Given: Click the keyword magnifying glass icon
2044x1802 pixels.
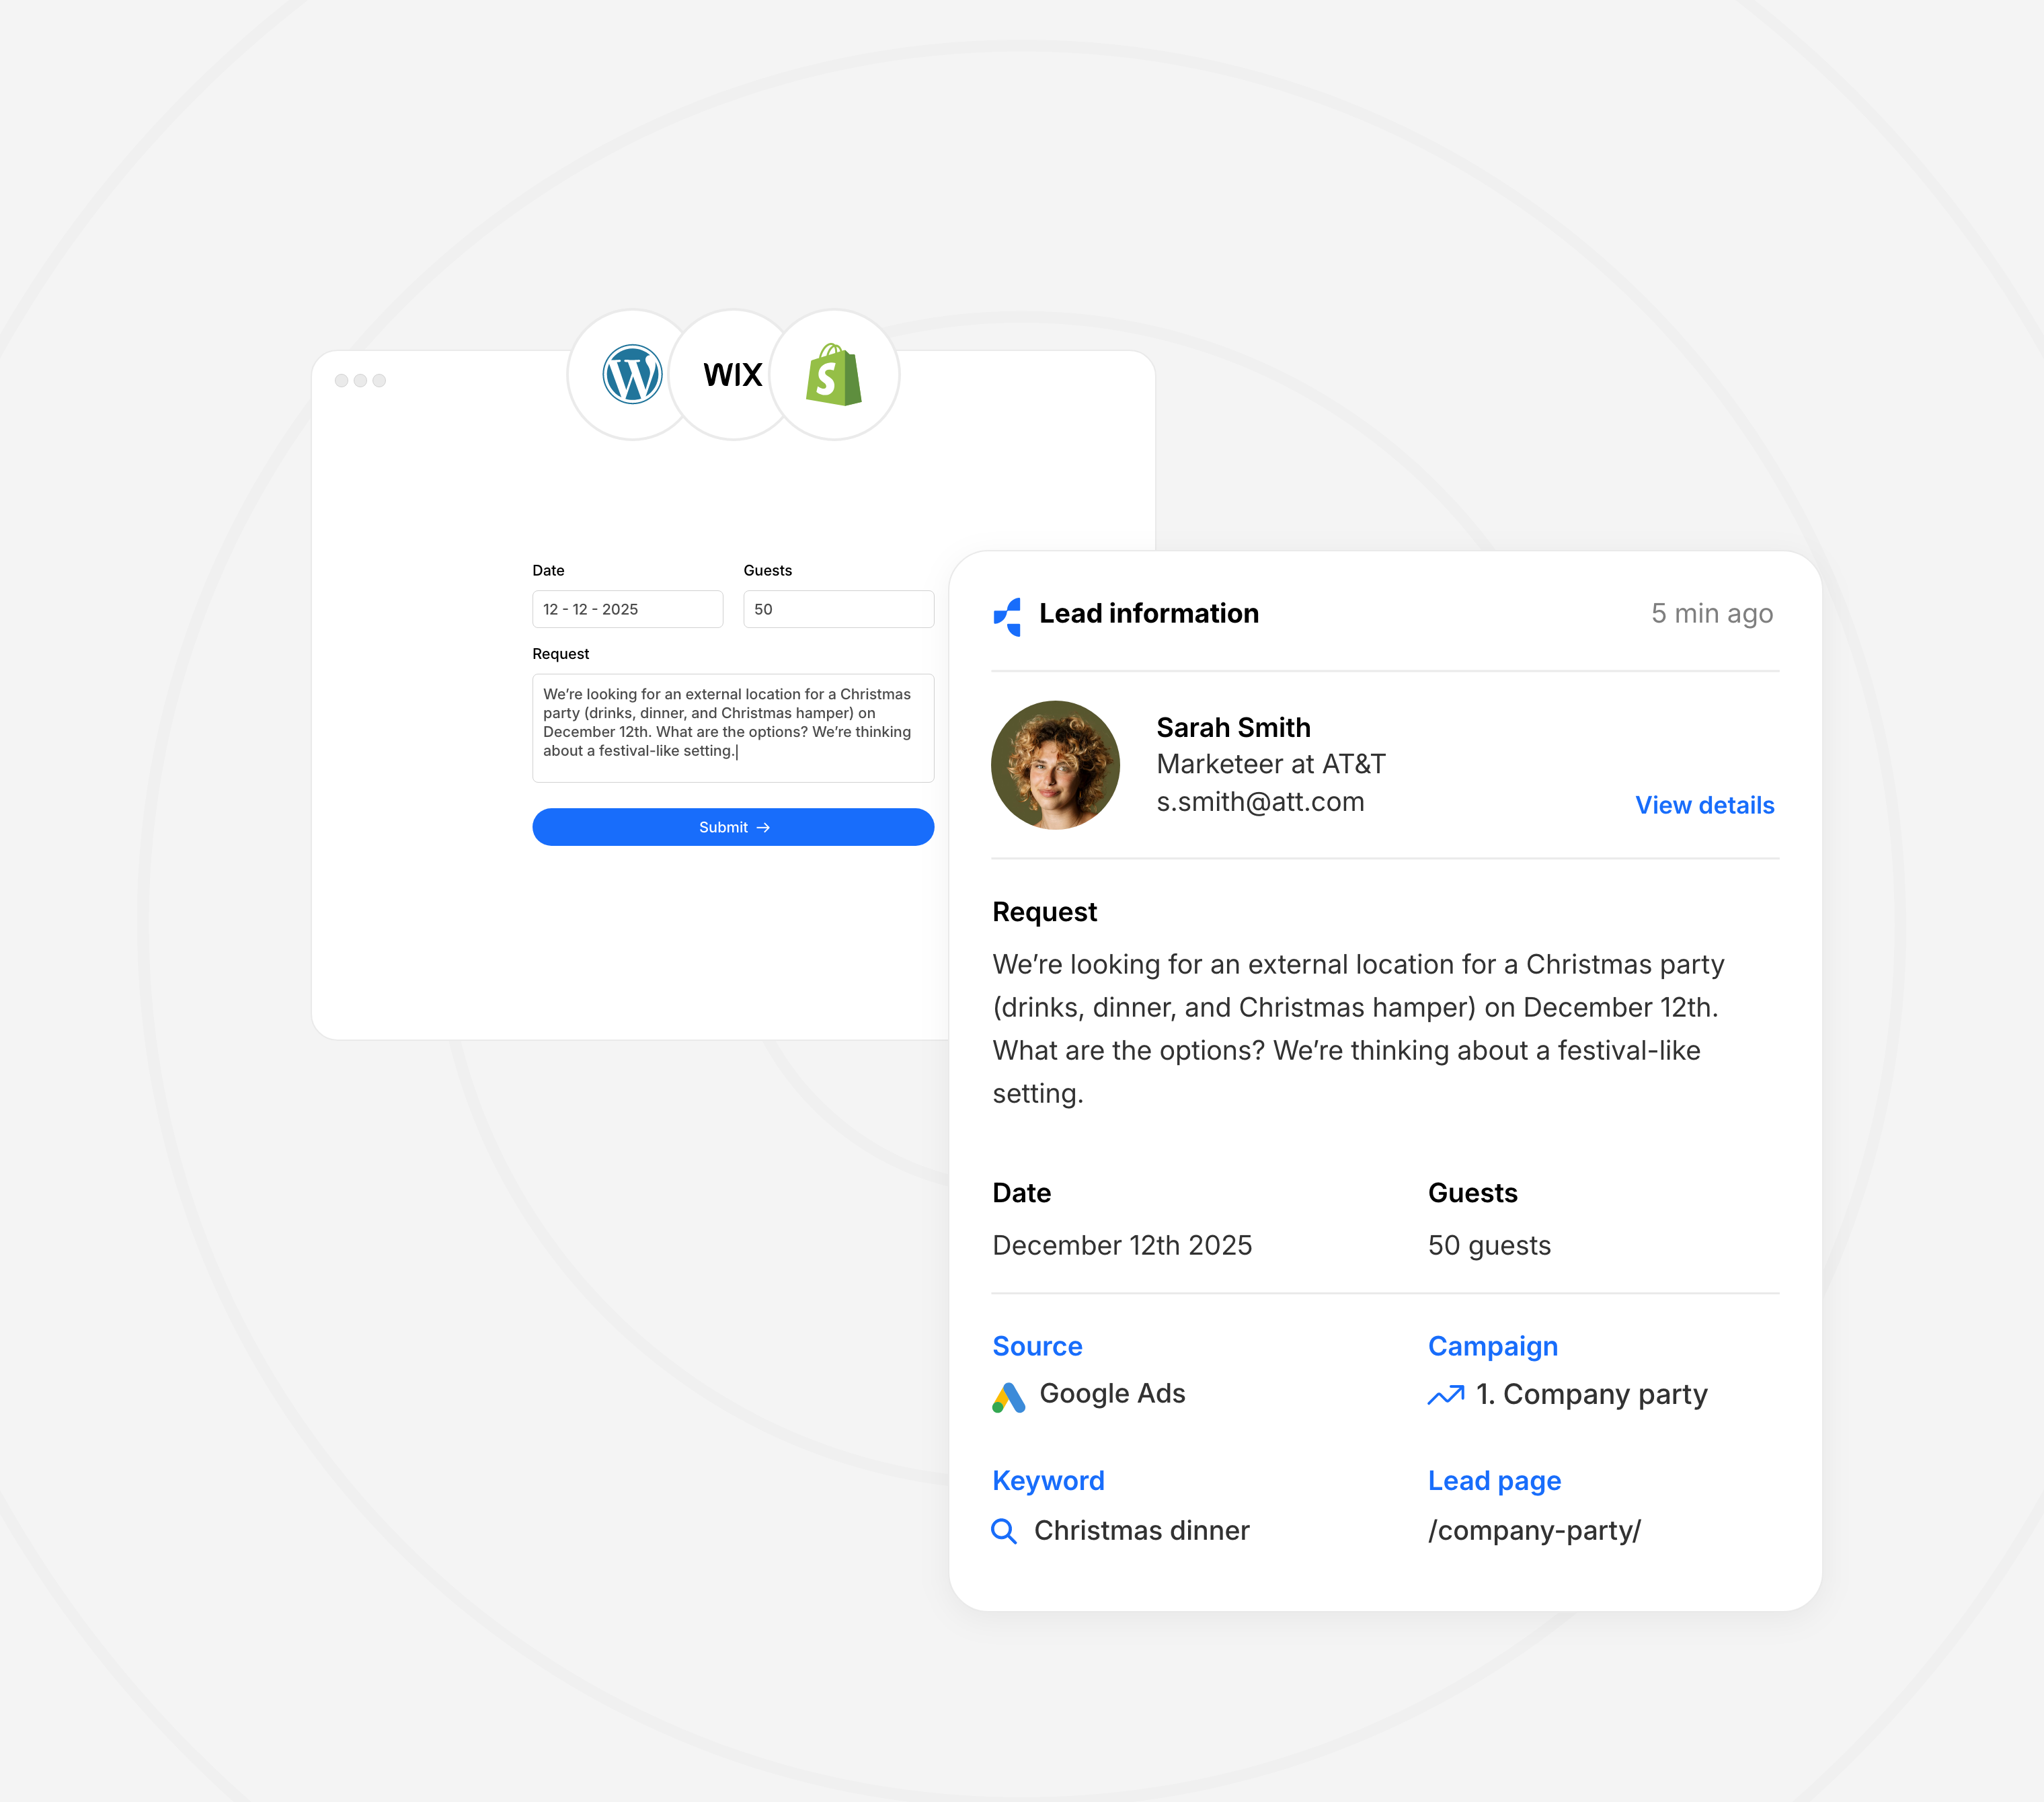Looking at the screenshot, I should tap(1004, 1531).
